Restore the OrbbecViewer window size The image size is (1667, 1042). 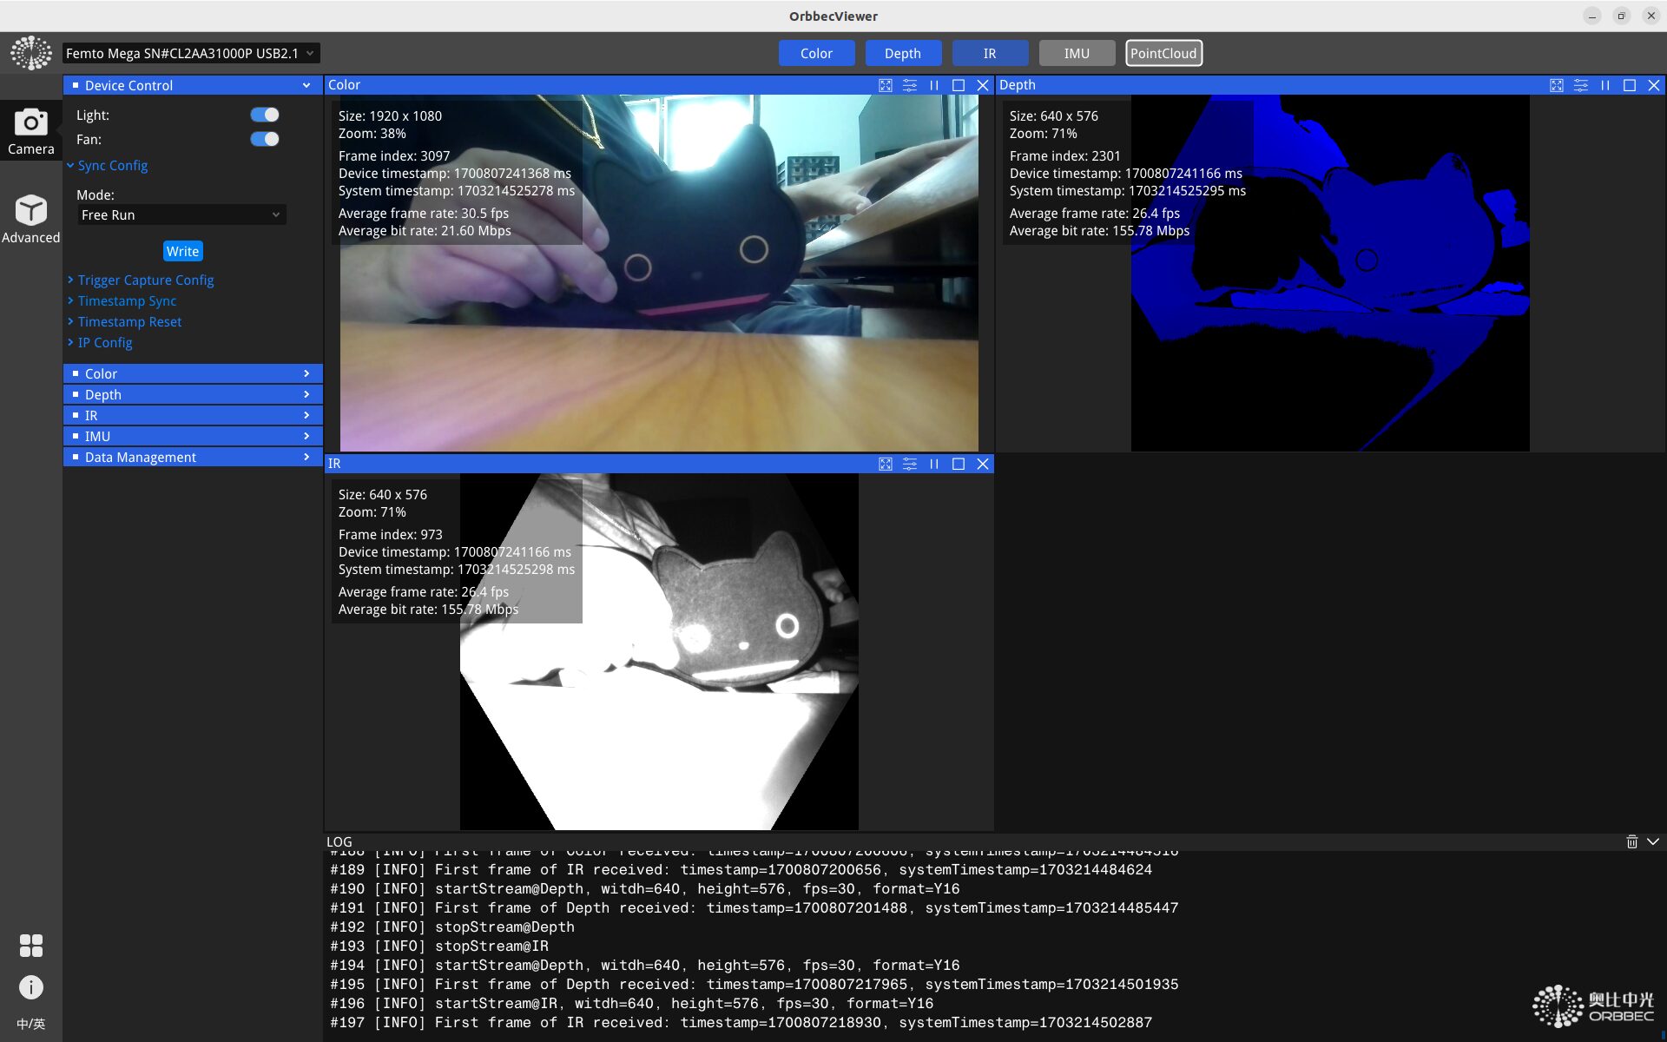coord(1621,16)
